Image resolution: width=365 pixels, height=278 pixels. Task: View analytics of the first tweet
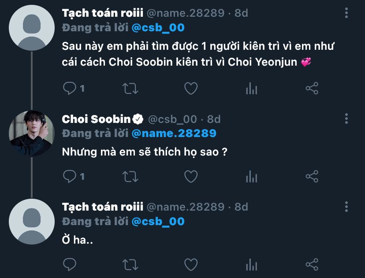coord(251,89)
